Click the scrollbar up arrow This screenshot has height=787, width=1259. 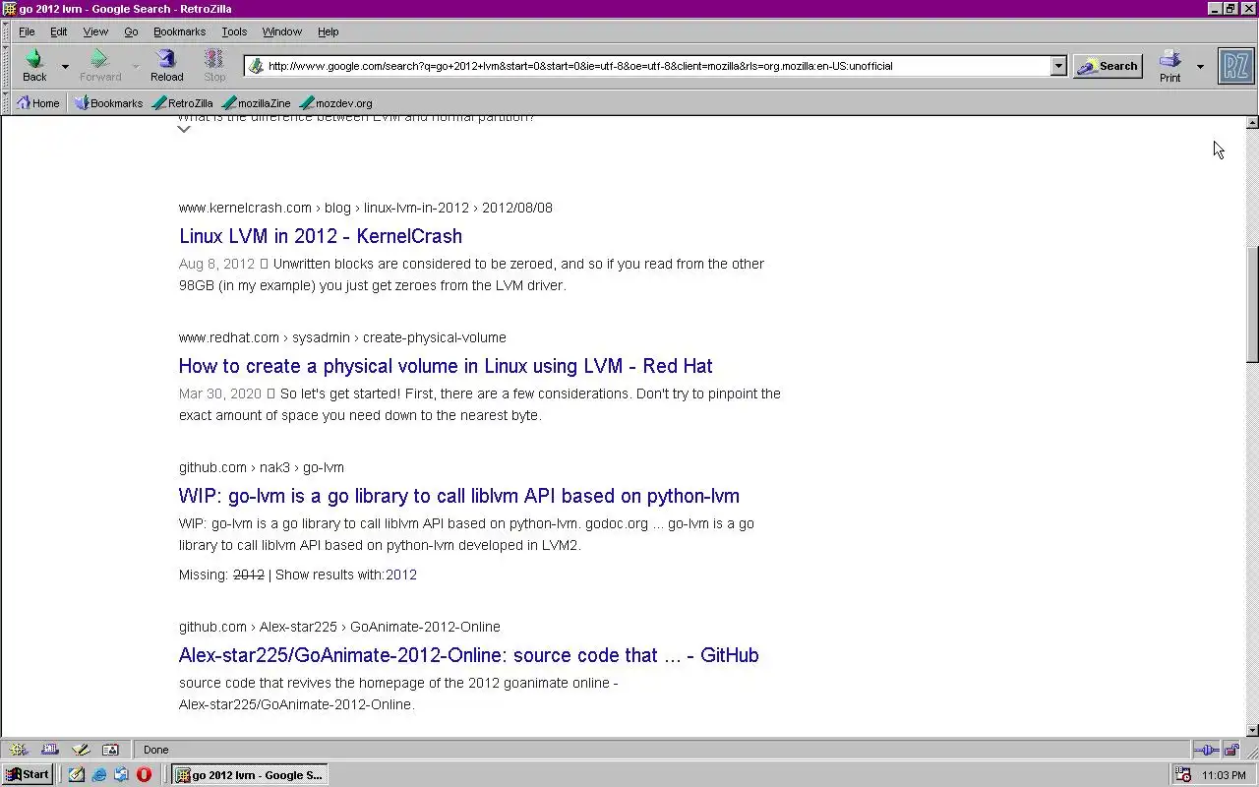[x=1252, y=123]
